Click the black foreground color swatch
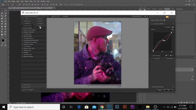 tap(3, 40)
